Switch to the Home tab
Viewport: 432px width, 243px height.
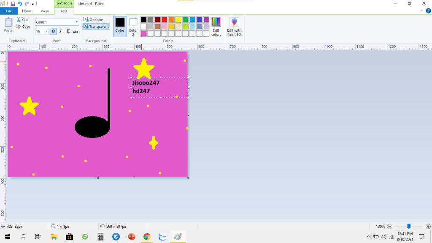(x=27, y=11)
